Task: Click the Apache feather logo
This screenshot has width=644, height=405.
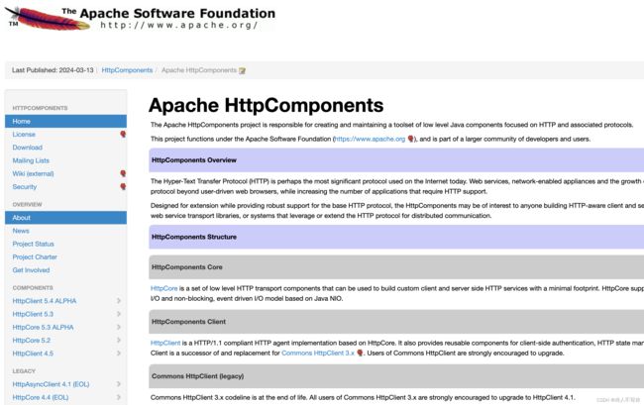Action: (x=48, y=19)
